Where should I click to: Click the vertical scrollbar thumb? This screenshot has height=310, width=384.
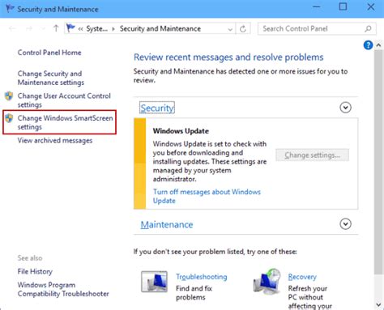[x=378, y=162]
